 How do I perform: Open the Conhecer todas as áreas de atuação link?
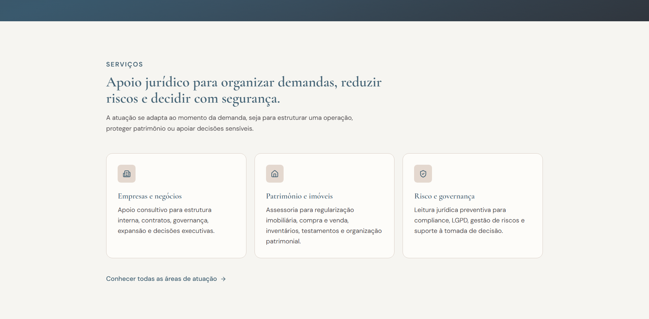[x=166, y=279]
